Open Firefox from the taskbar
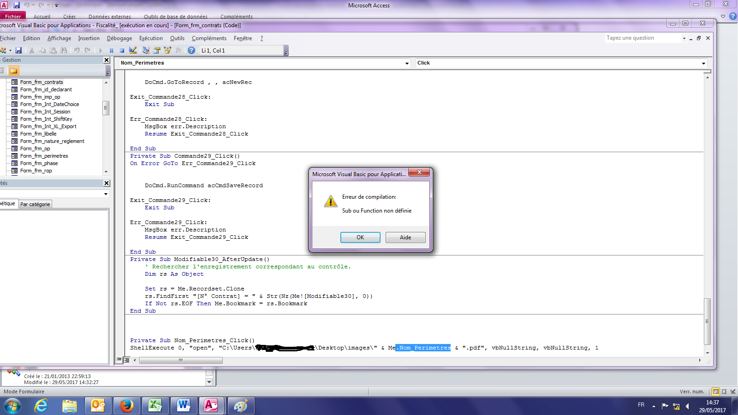 click(126, 406)
